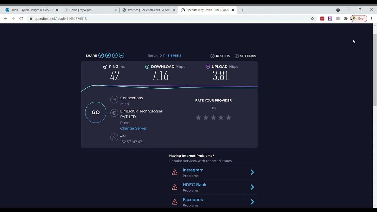Share result on Facebook
The height and width of the screenshot is (212, 377).
(115, 55)
